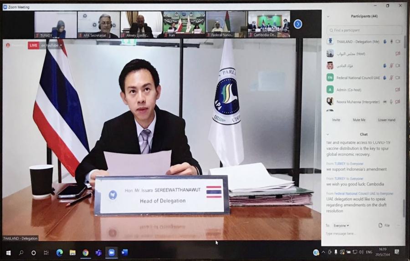Click the next-page arrow in the video gallery strip
Screen dimensions: 410x261
[x=297, y=24]
